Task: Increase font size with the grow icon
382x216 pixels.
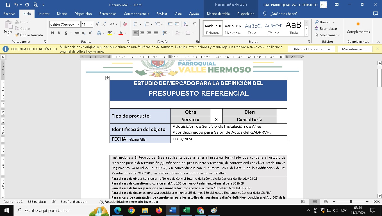Action: [x=97, y=24]
